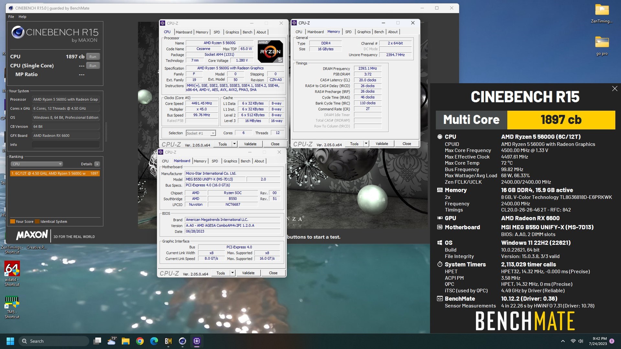Open the Windows Start menu
This screenshot has width=621, height=349.
(x=10, y=341)
